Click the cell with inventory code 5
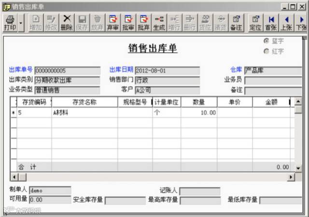 coord(34,113)
